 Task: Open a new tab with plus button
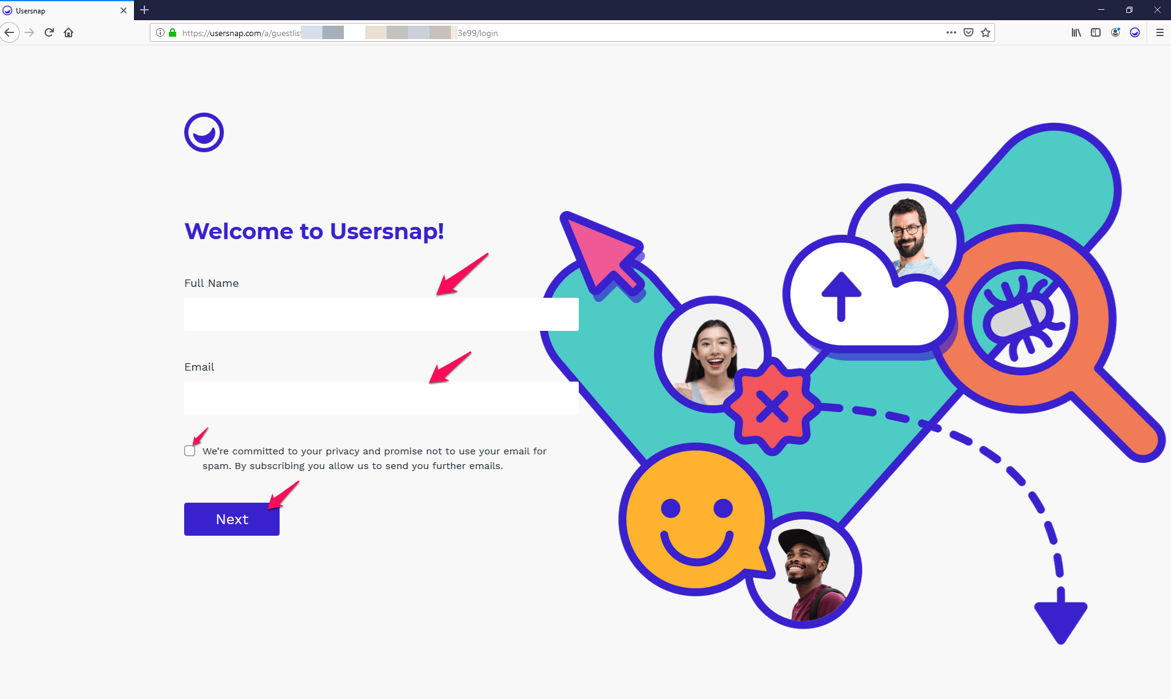point(144,10)
